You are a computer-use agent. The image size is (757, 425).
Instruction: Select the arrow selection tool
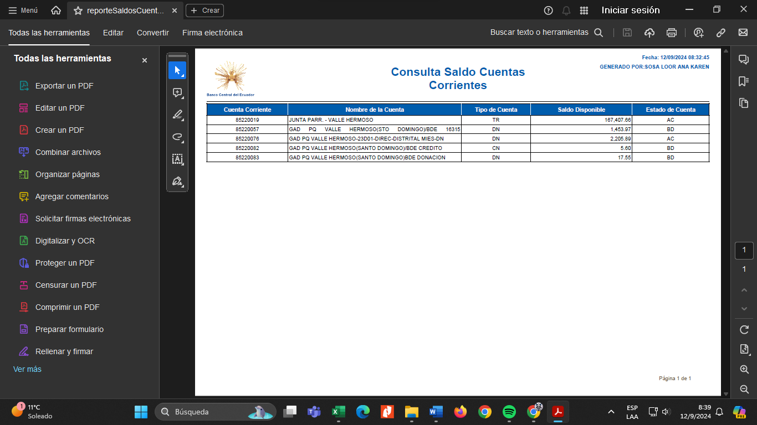coord(177,70)
